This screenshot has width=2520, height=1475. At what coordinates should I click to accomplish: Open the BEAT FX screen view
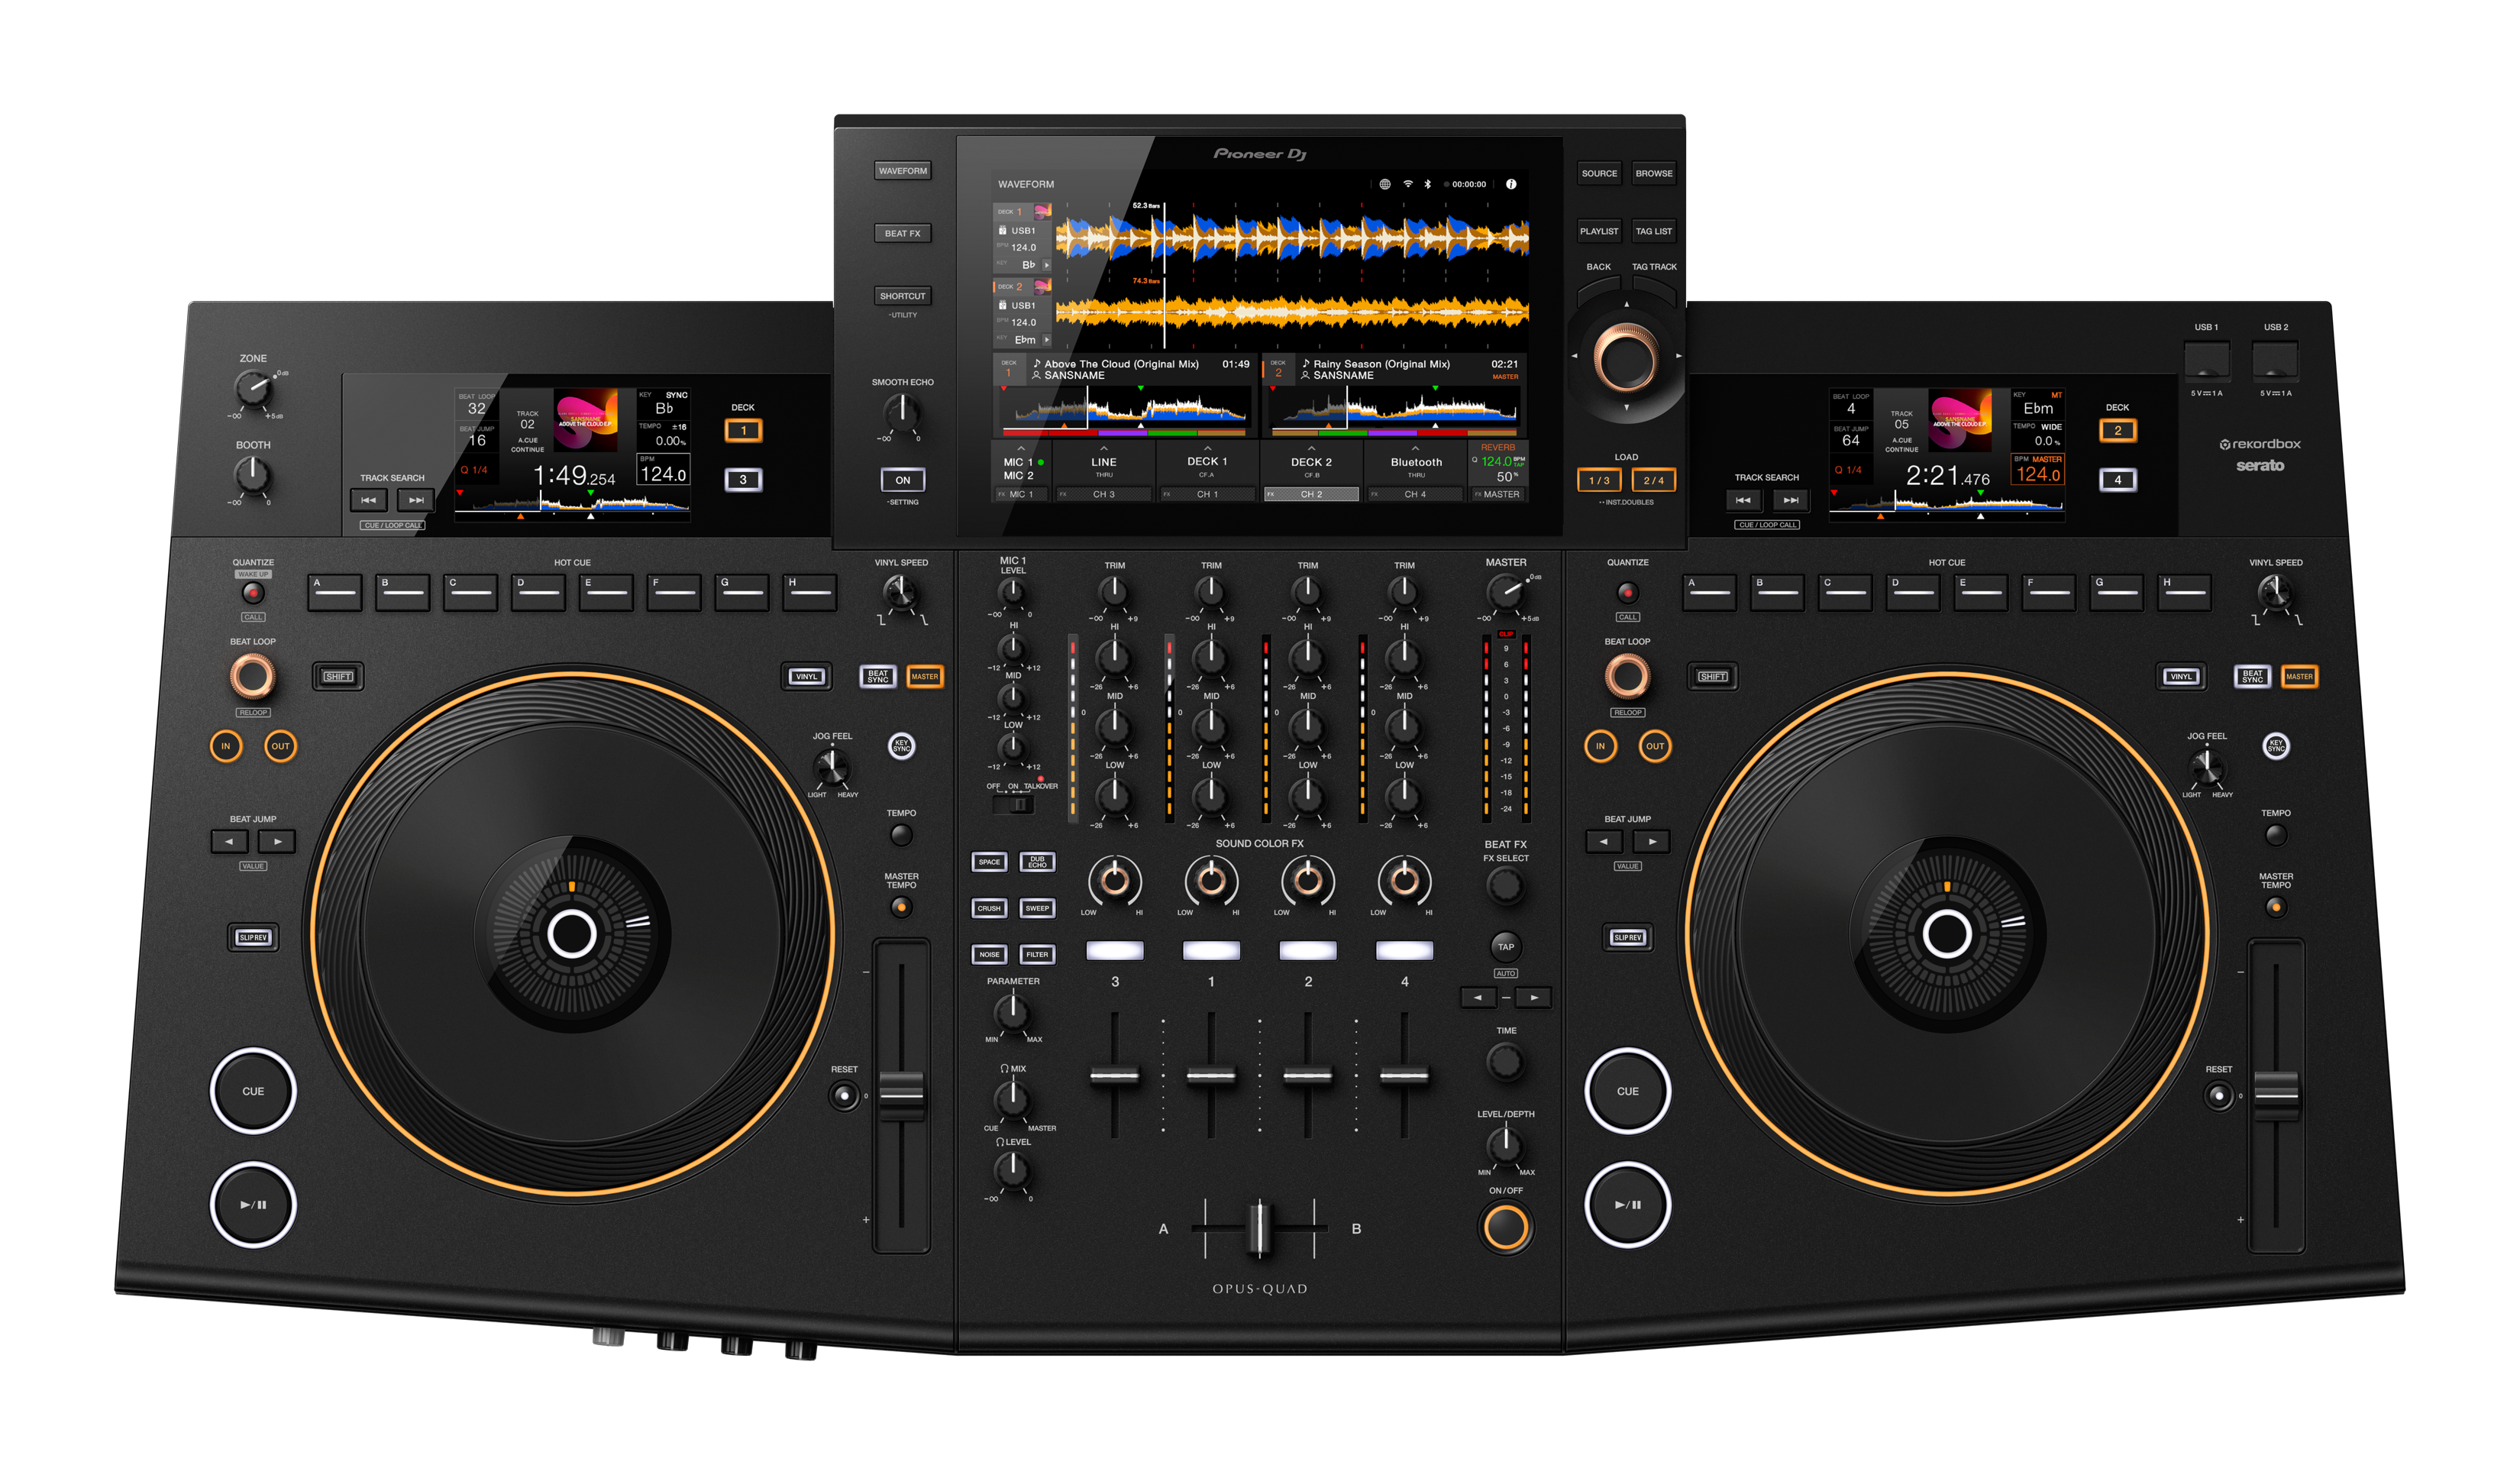coord(901,233)
